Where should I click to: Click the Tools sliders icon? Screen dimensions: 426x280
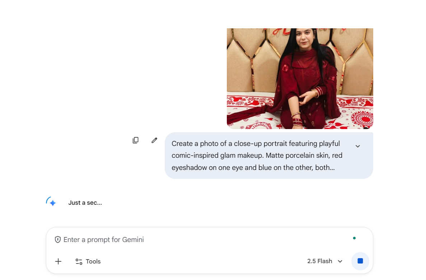[x=79, y=261]
